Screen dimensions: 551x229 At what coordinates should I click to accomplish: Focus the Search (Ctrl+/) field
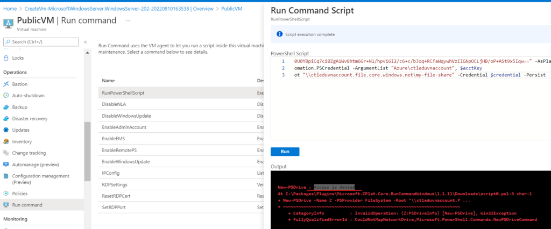(x=41, y=42)
